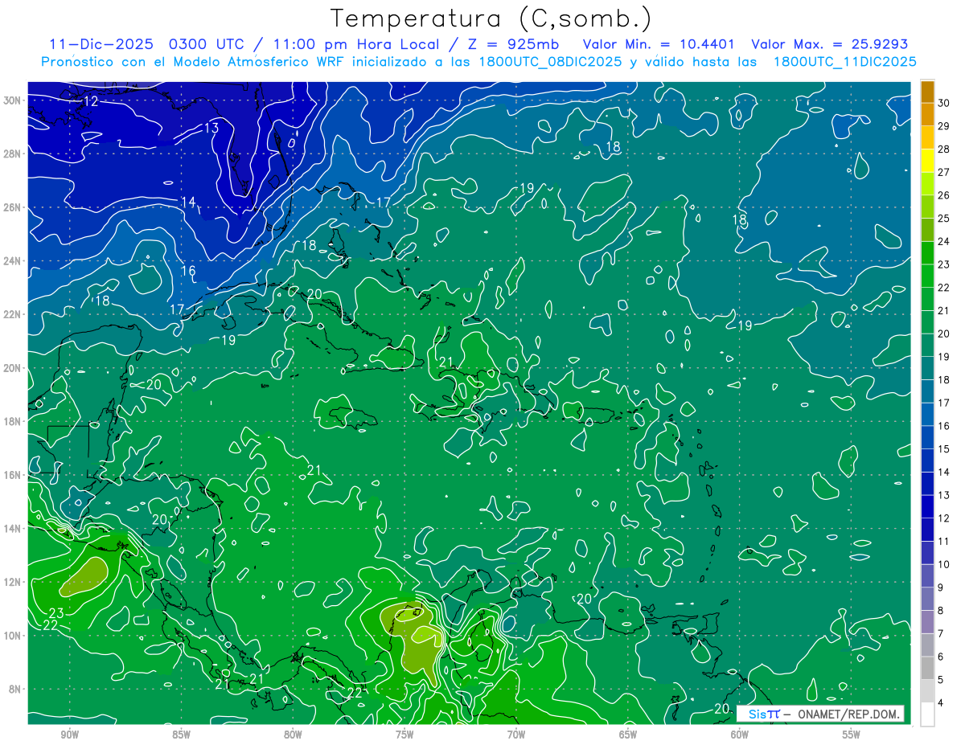Image resolution: width=965 pixels, height=745 pixels.
Task: Click the '22N' latitude axis label
Action: (x=13, y=314)
